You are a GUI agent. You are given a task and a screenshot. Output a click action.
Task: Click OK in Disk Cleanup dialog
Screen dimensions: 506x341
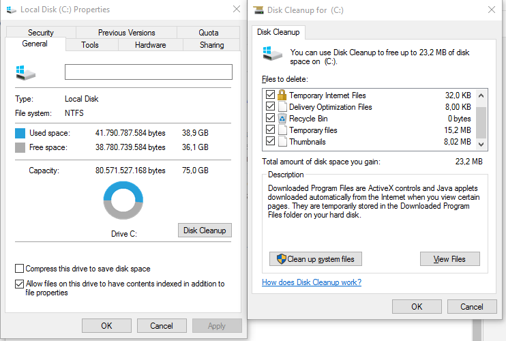click(417, 306)
